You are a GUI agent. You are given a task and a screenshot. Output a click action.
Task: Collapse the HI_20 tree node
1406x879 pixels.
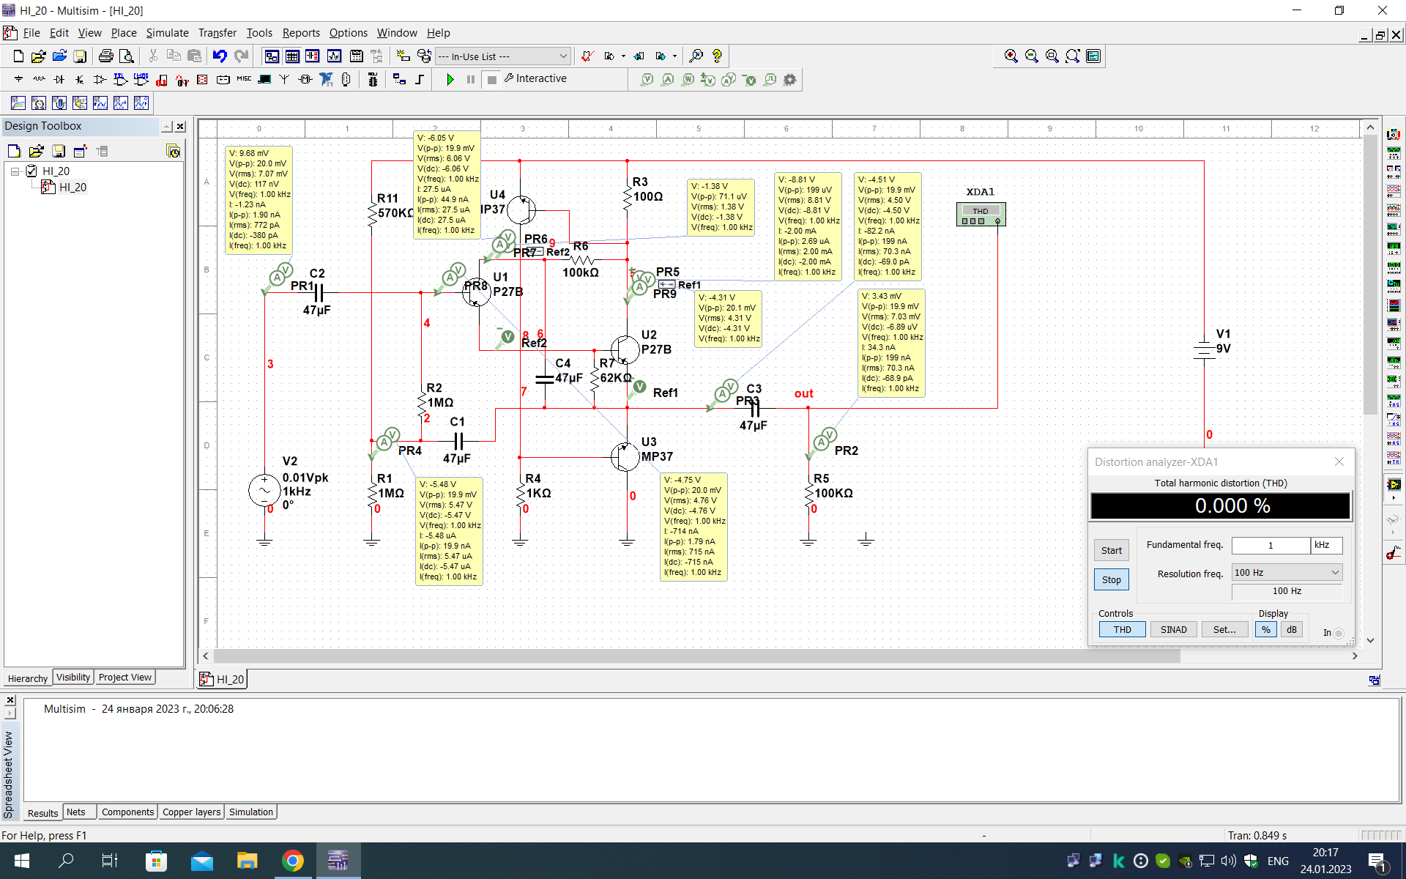tap(15, 171)
